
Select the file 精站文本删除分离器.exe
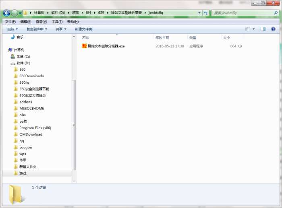106,46
